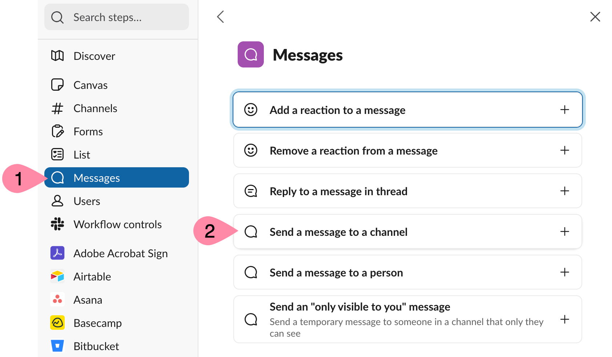Open the Asana app icon
The height and width of the screenshot is (357, 612).
(x=57, y=300)
